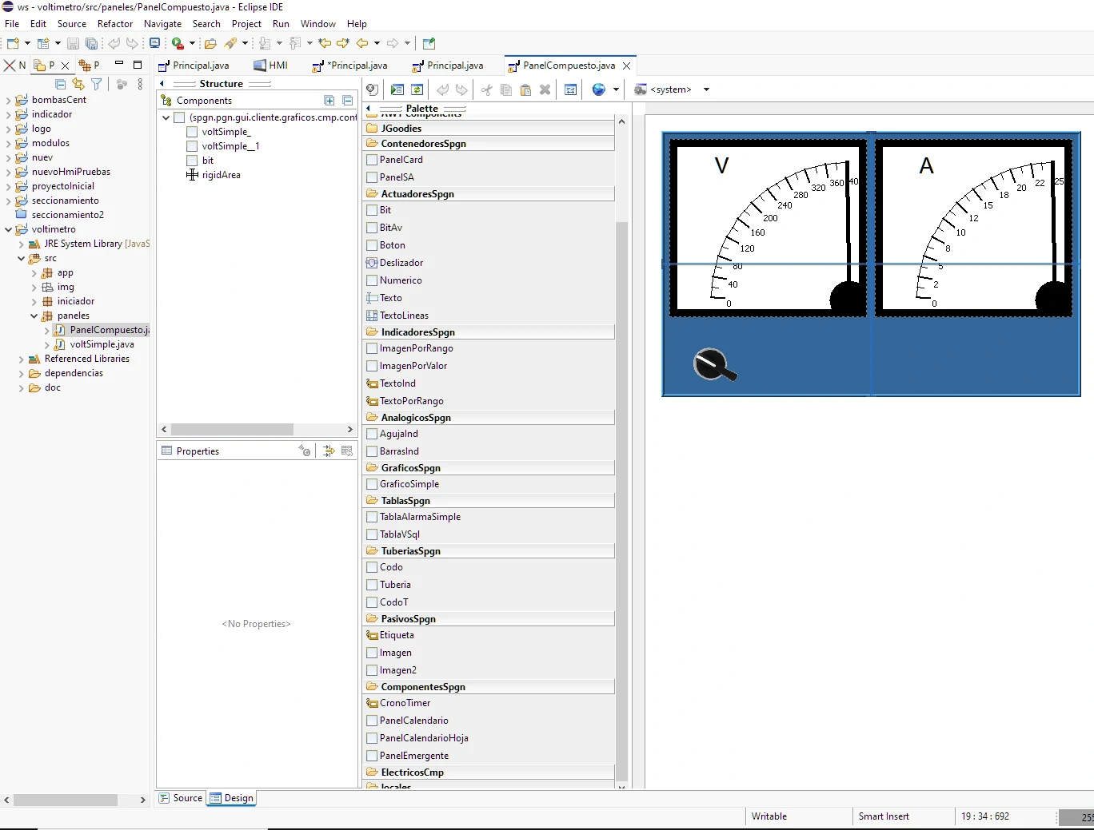Click the Delete (X) icon above the palette
1094x830 pixels.
pos(545,89)
